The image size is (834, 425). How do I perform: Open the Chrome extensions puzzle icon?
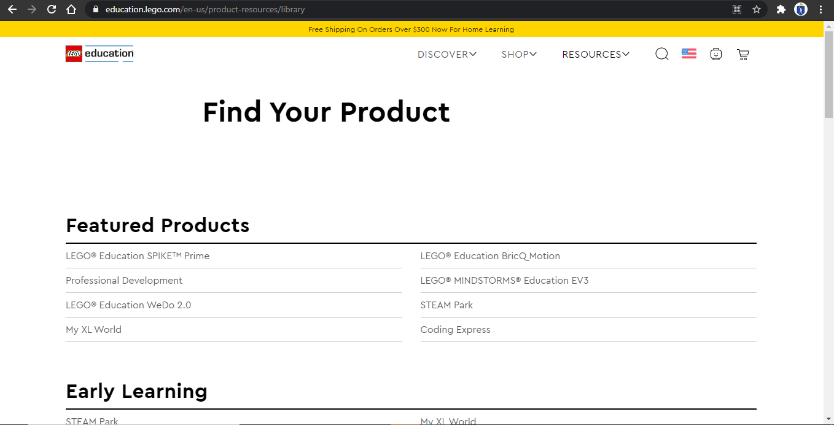[x=781, y=9]
